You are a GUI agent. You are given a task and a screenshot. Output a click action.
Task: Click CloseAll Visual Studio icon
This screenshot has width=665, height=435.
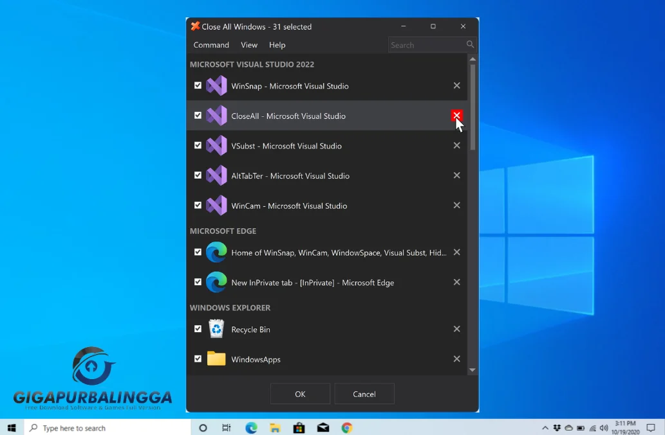tap(216, 116)
